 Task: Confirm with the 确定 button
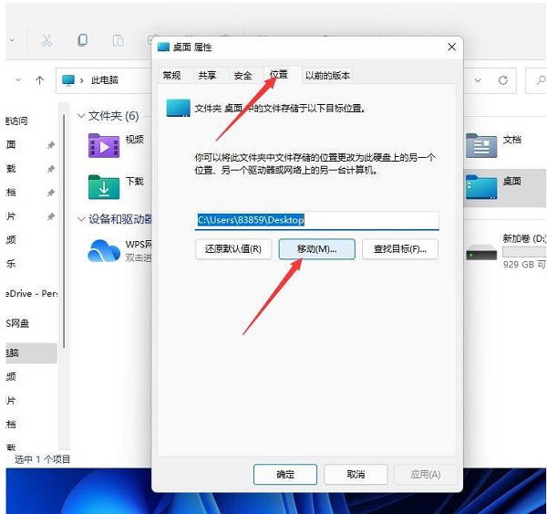pos(285,474)
